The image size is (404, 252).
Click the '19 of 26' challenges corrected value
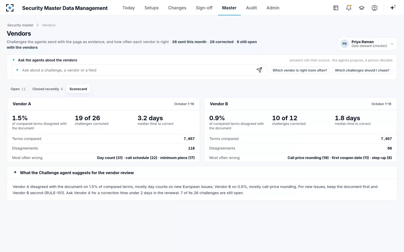(x=88, y=118)
